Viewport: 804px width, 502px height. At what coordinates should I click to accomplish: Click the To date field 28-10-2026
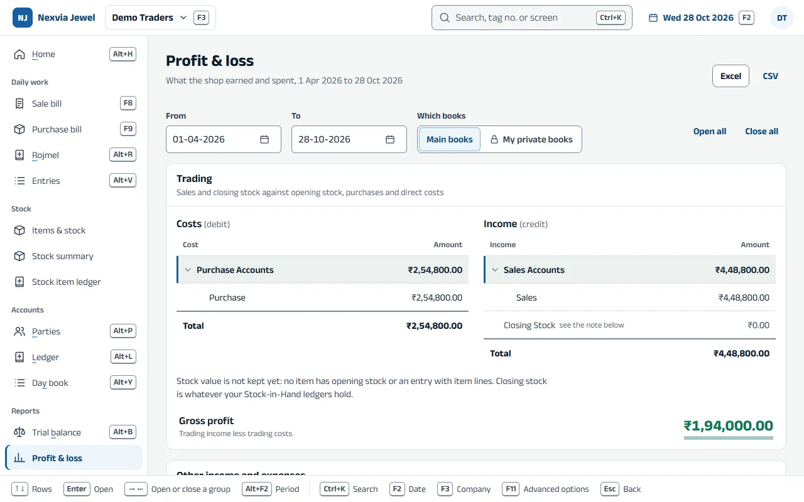(x=349, y=139)
